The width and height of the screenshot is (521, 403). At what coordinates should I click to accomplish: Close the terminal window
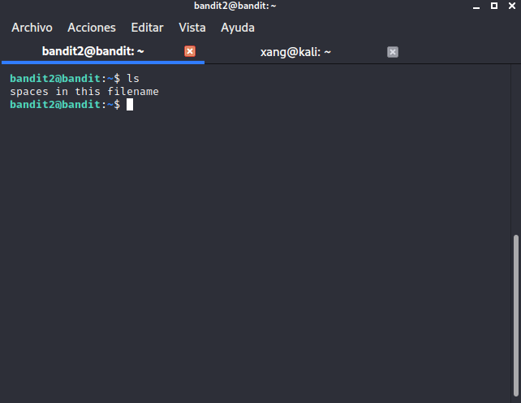512,6
